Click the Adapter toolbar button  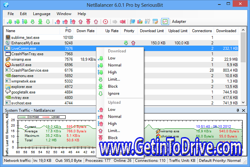click(179, 22)
